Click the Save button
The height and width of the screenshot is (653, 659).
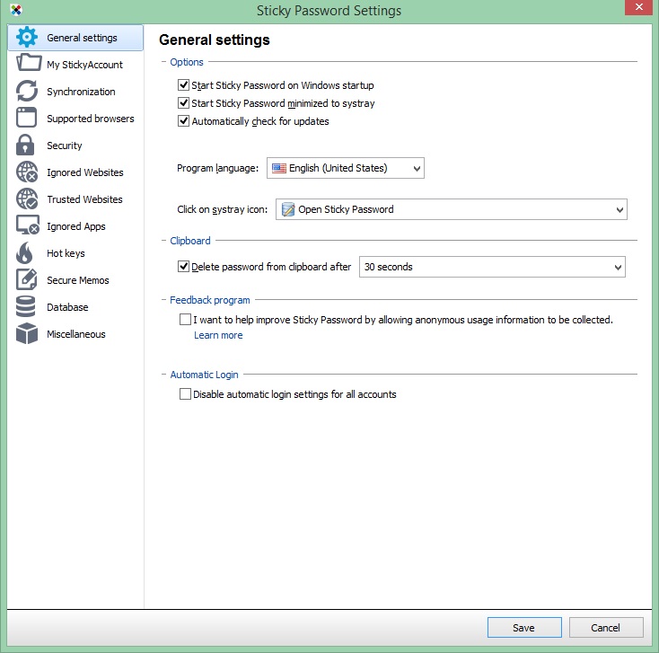pyautogui.click(x=524, y=627)
